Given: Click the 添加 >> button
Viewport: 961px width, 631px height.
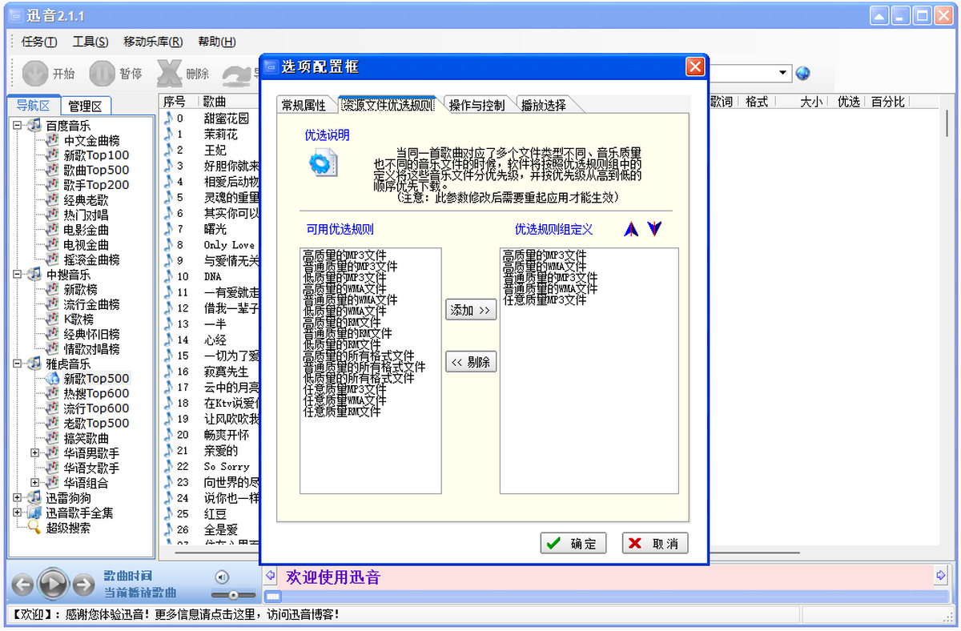Looking at the screenshot, I should [471, 310].
